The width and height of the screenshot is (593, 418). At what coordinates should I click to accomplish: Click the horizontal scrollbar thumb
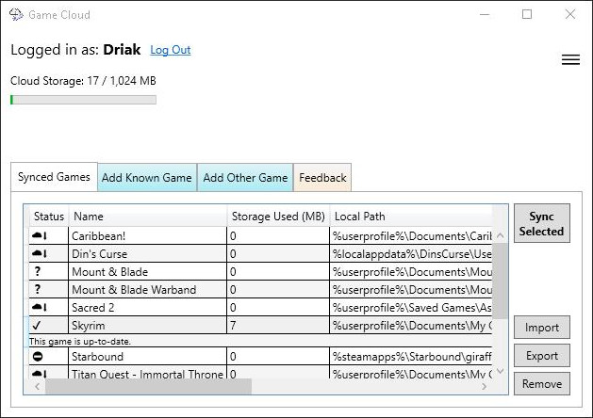(x=148, y=386)
